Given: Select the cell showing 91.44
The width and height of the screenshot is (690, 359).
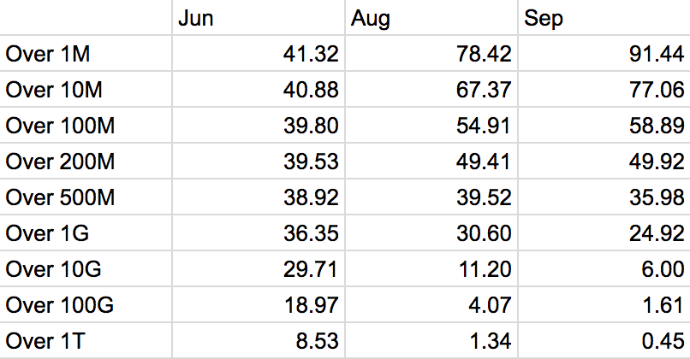Looking at the screenshot, I should pos(604,54).
